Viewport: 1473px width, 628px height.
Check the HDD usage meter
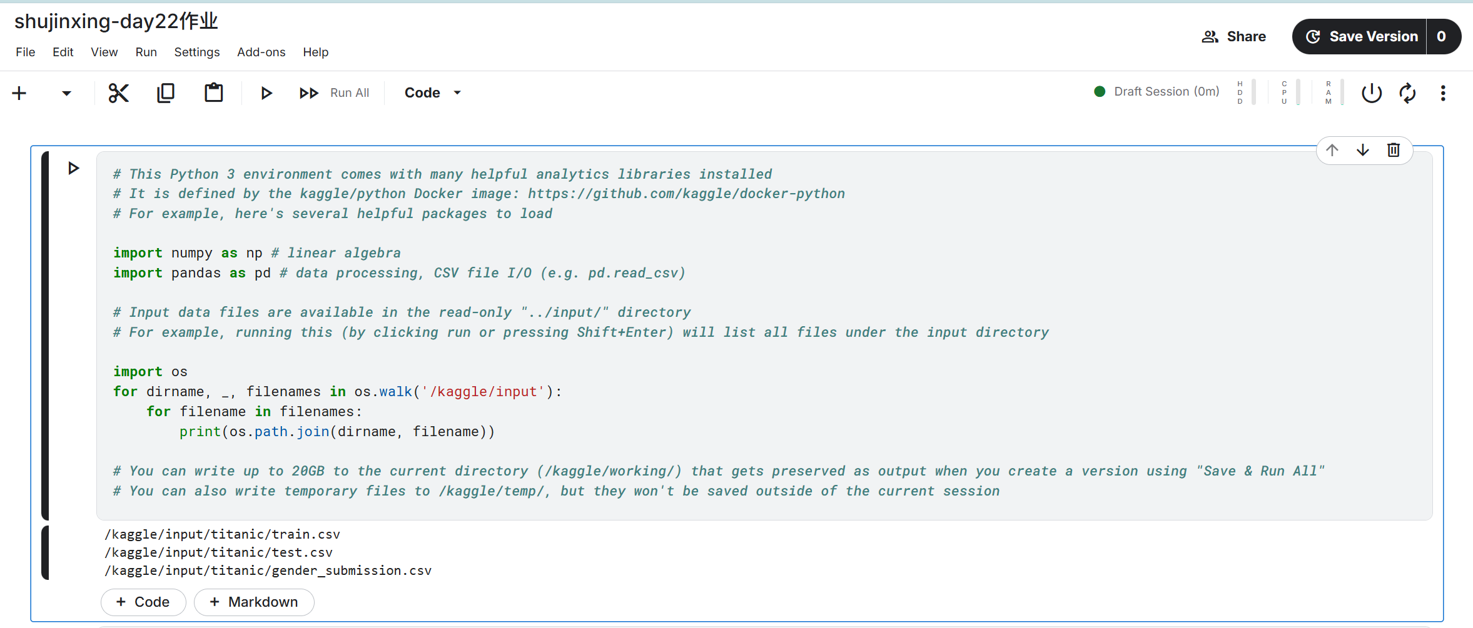[1245, 92]
